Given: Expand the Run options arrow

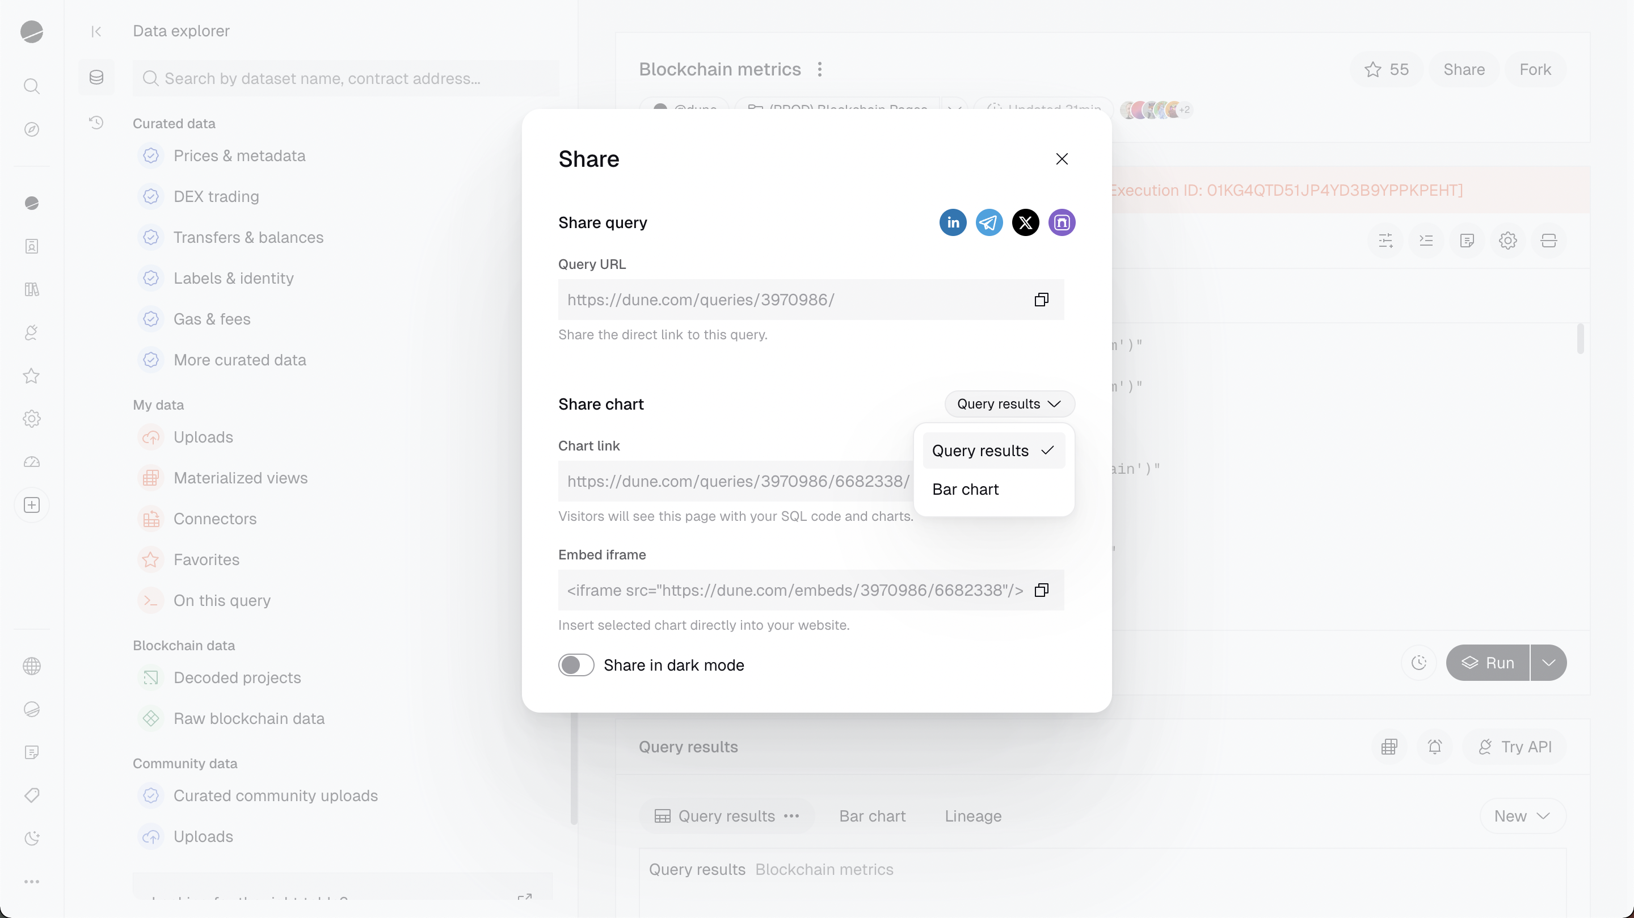Looking at the screenshot, I should [x=1548, y=663].
